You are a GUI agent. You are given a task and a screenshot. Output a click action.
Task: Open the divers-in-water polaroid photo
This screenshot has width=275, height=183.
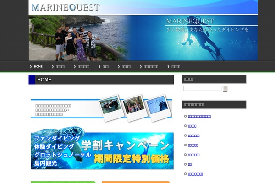click(112, 108)
